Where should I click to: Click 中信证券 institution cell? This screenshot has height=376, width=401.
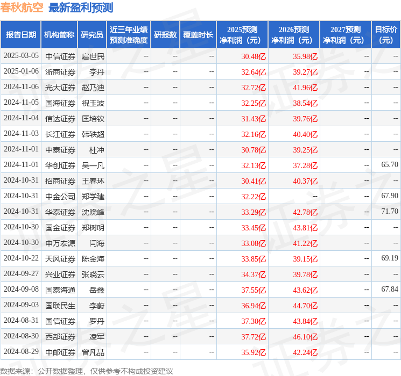click(x=60, y=56)
